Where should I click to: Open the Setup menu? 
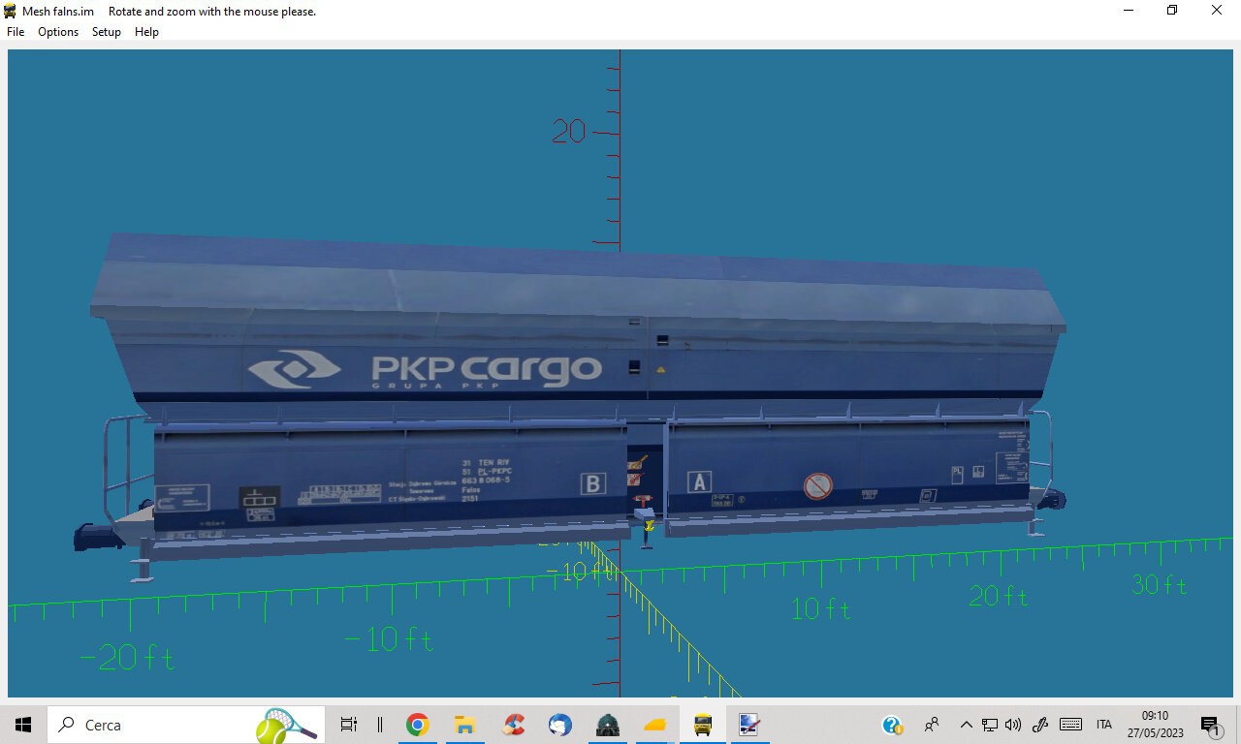coord(107,32)
